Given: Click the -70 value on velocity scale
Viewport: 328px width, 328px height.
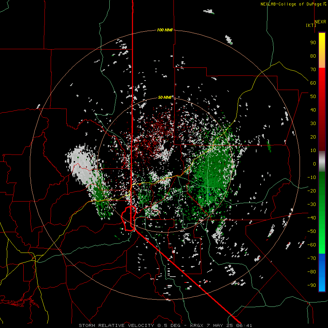Looking at the screenshot, I should [x=312, y=258].
